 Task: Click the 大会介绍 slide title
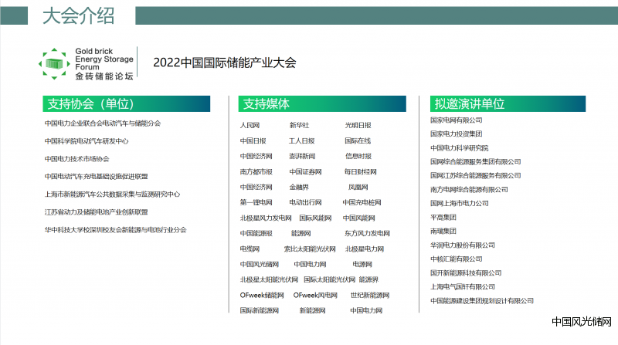click(79, 16)
